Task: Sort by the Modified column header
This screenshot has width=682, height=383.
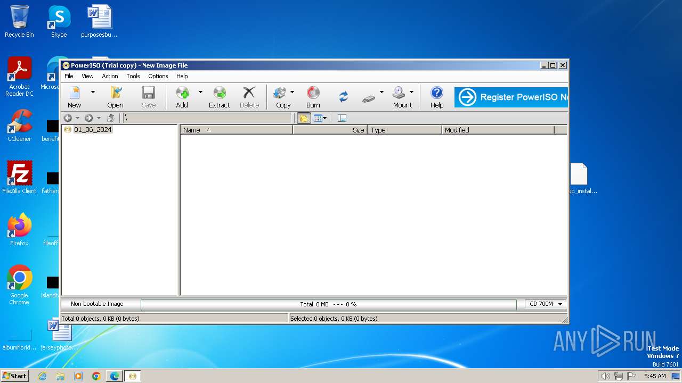Action: click(x=498, y=130)
